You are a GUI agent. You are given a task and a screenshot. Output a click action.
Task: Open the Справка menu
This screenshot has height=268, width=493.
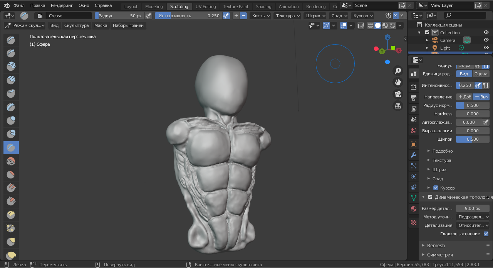click(x=103, y=5)
